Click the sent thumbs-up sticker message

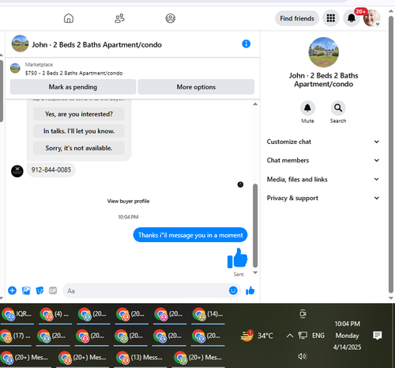tap(237, 258)
